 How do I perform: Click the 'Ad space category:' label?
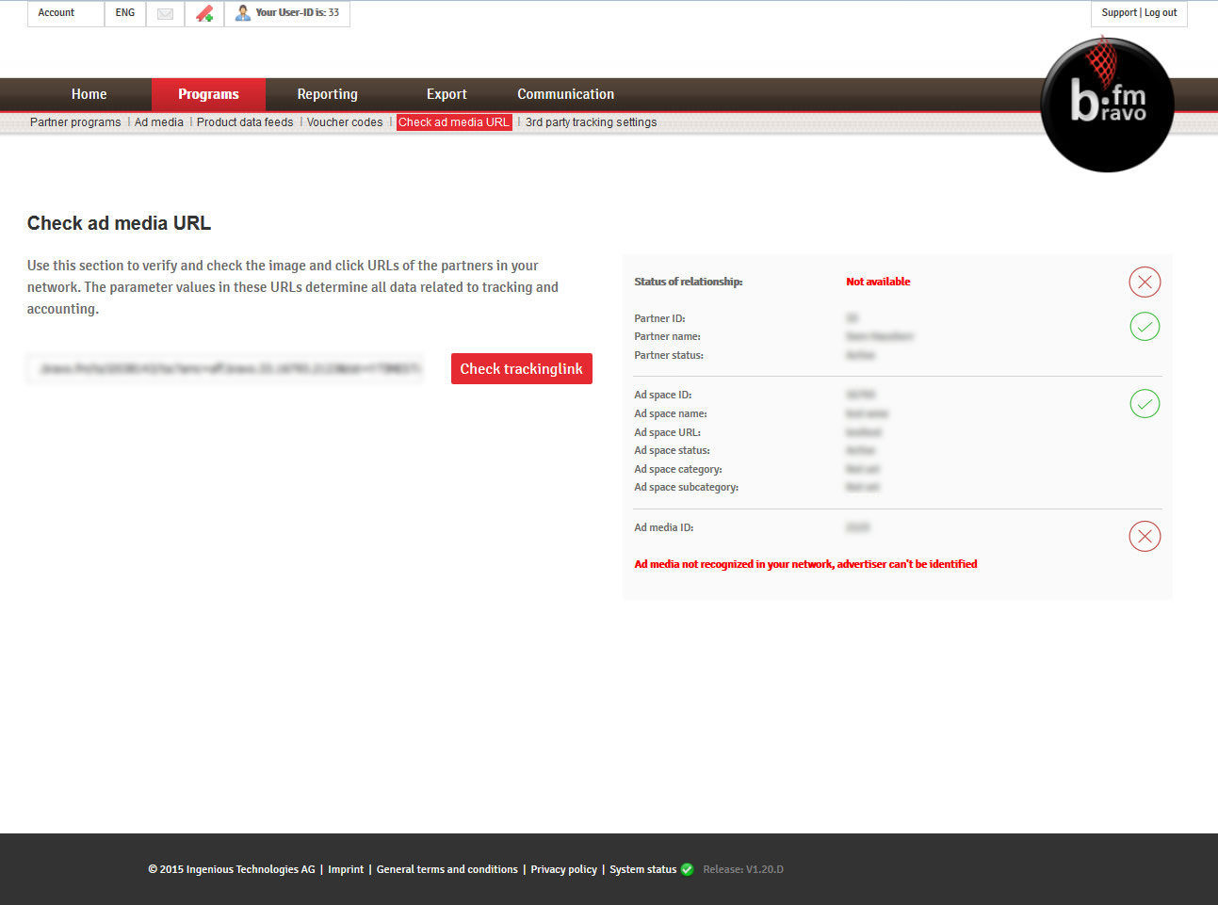678,469
